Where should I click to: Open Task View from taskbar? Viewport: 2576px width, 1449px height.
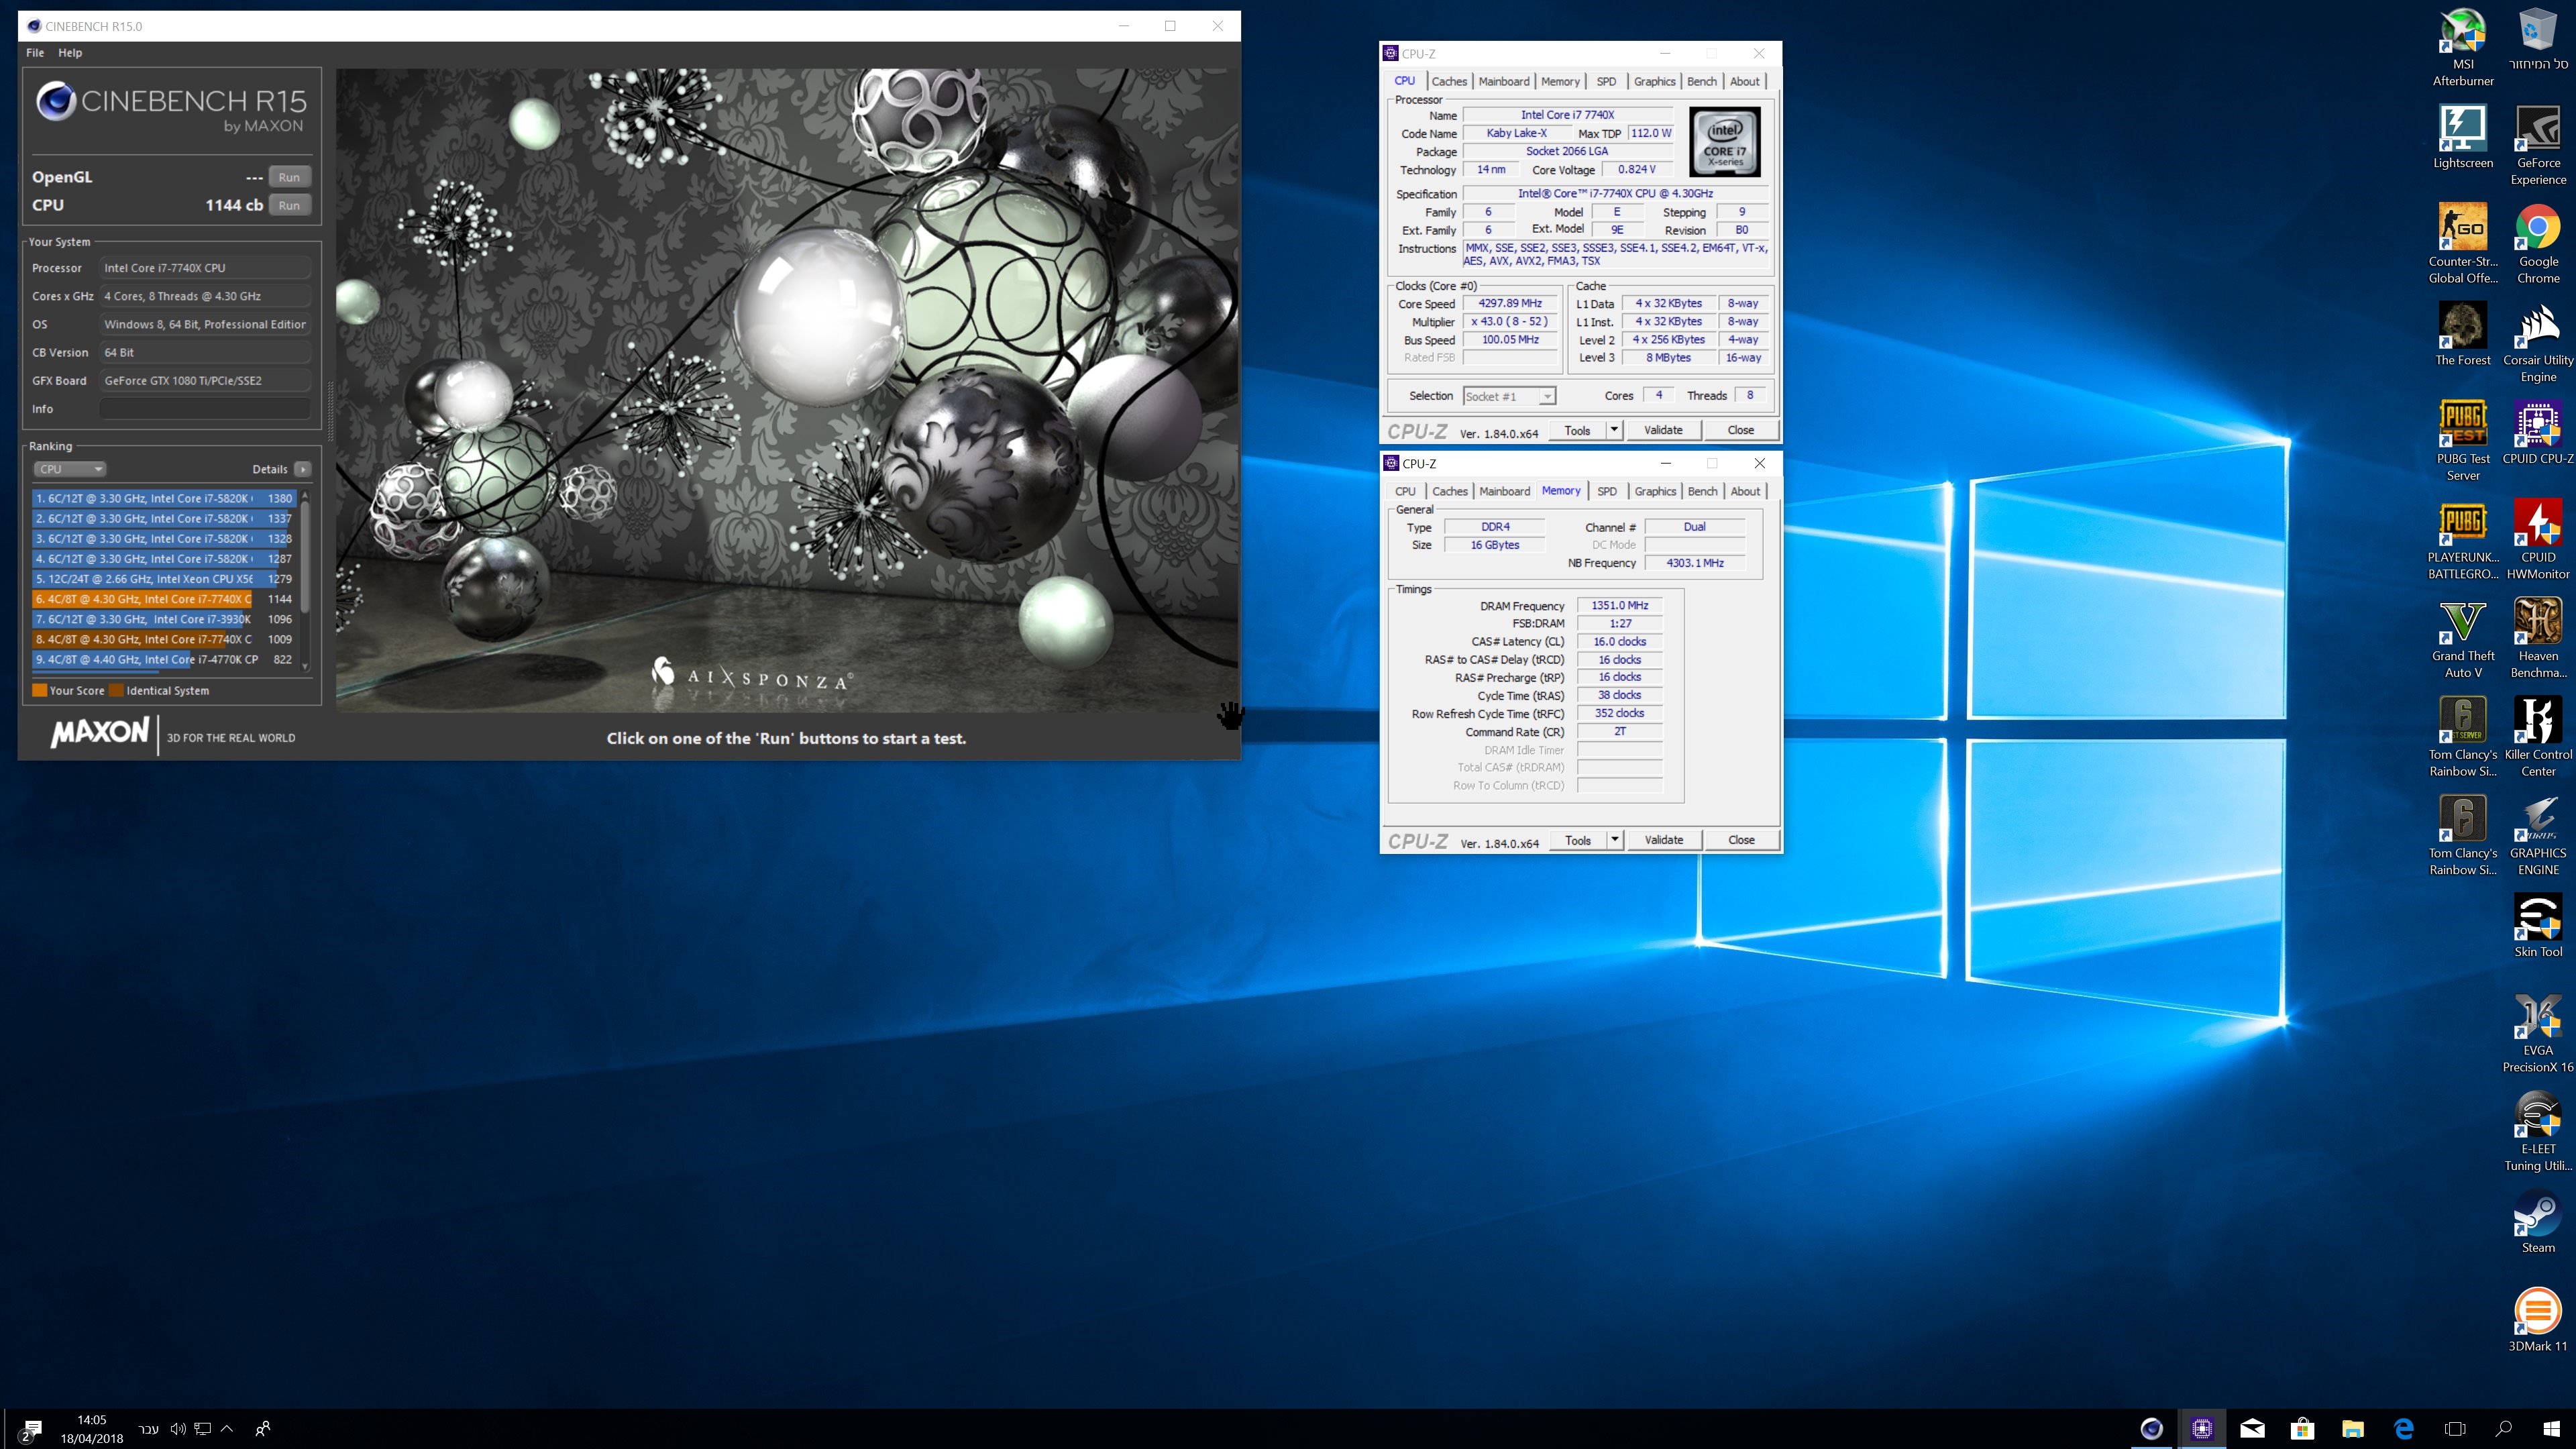pyautogui.click(x=2454, y=1428)
